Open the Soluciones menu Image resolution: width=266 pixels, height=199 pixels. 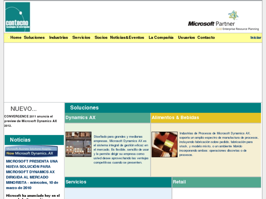[x=34, y=38]
